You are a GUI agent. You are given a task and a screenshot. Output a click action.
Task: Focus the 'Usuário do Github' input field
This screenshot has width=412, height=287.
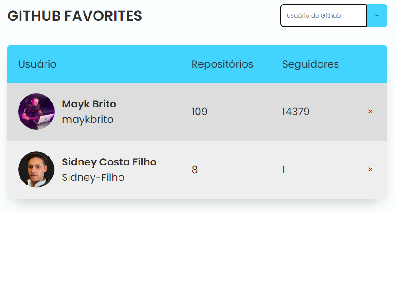pos(323,16)
